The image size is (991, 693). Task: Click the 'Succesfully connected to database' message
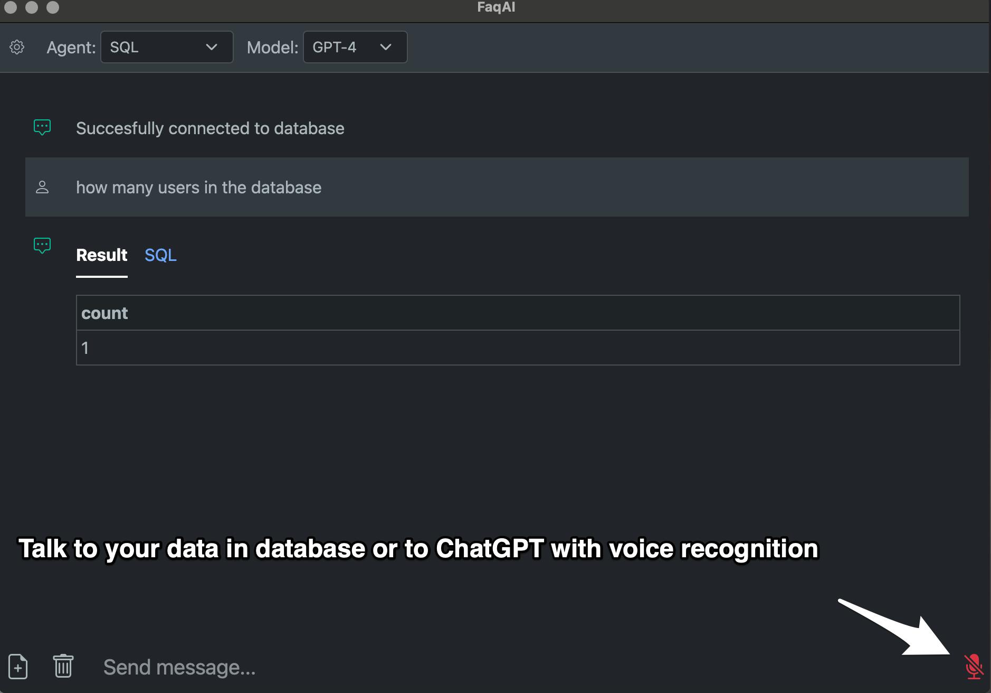pos(210,128)
